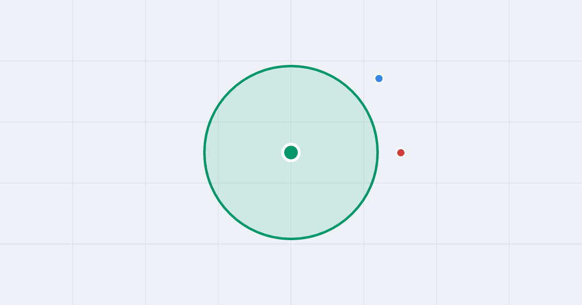Click the blue dot marker
582x305 pixels.
pos(379,78)
